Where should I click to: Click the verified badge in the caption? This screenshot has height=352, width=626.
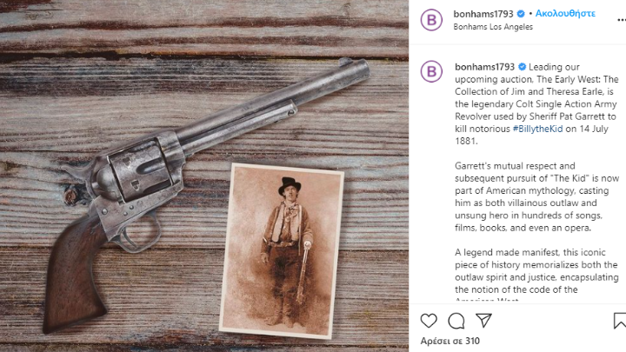click(x=523, y=67)
